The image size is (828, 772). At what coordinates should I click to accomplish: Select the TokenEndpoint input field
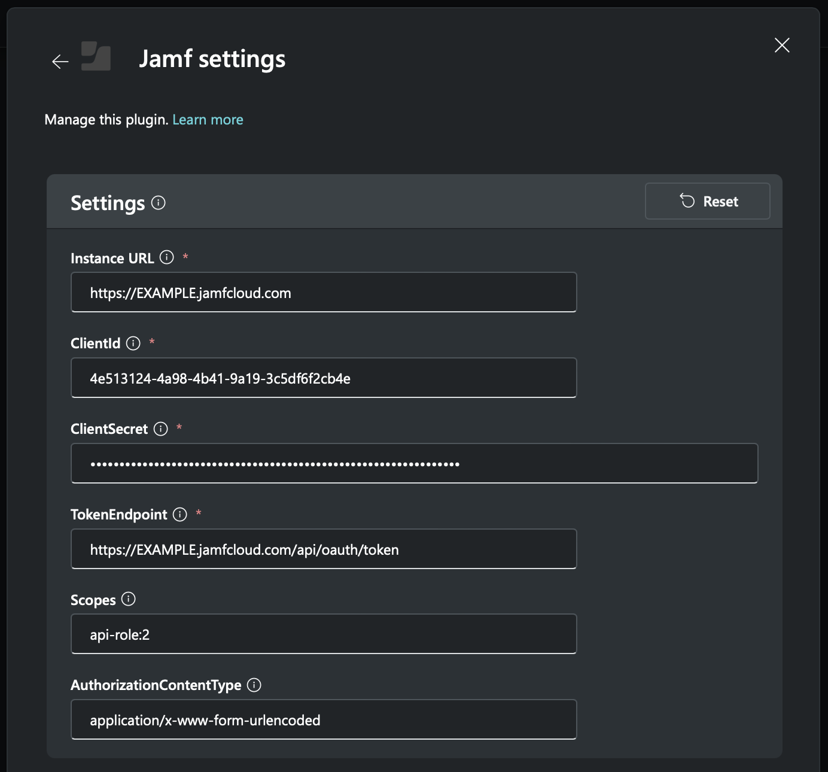pyautogui.click(x=324, y=549)
